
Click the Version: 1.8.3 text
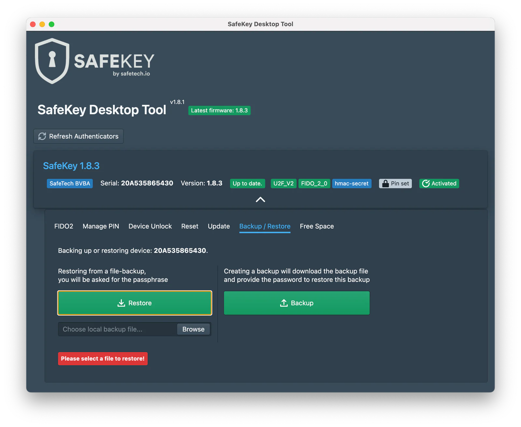[x=202, y=183]
